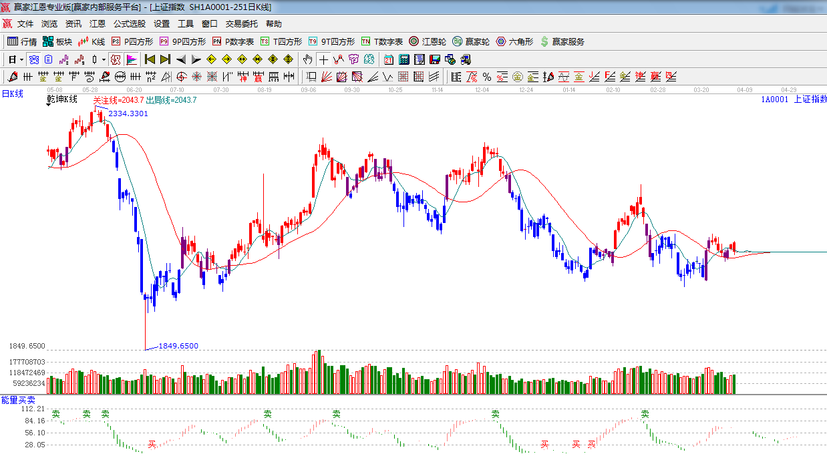Image resolution: width=827 pixels, height=456 pixels.
Task: Open the 交易委托 menu
Action: tap(241, 24)
